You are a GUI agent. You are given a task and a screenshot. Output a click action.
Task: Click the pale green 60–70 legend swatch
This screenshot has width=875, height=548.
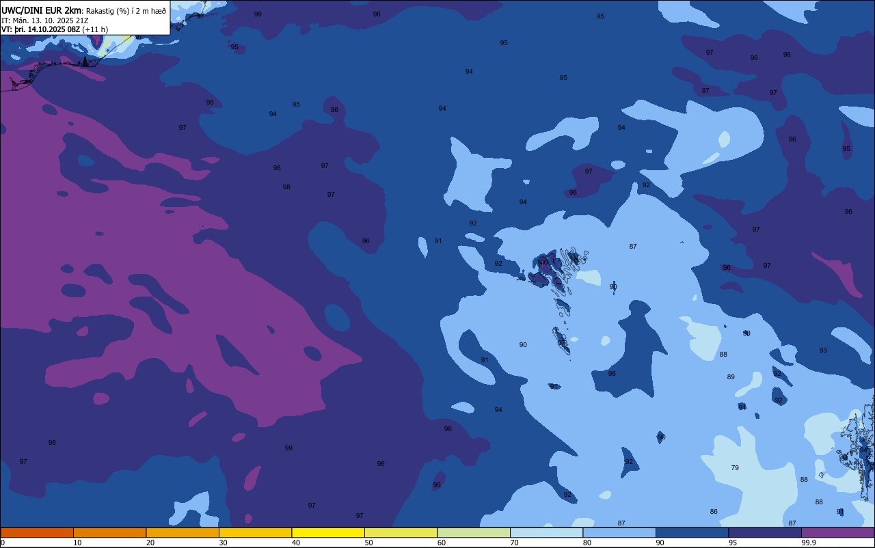coord(474,532)
